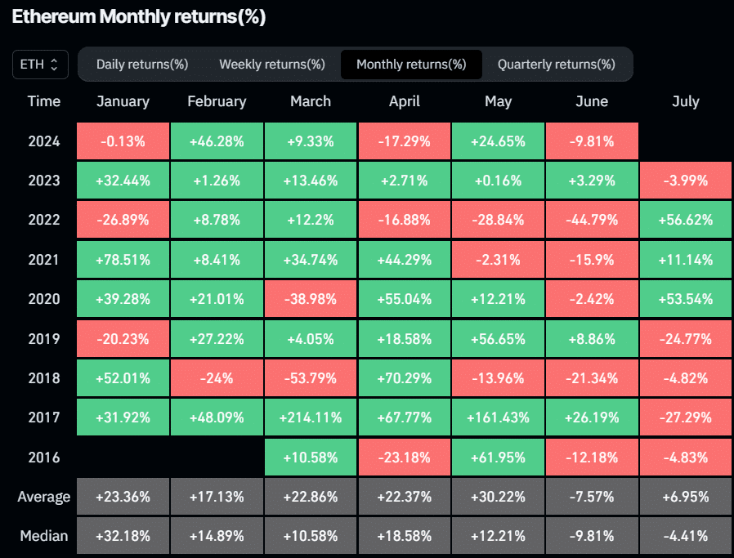Click the +56.62% July 2022 cell

point(685,220)
